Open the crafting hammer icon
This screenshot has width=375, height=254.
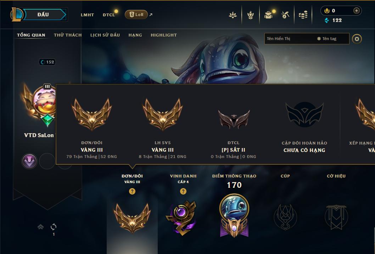285,15
